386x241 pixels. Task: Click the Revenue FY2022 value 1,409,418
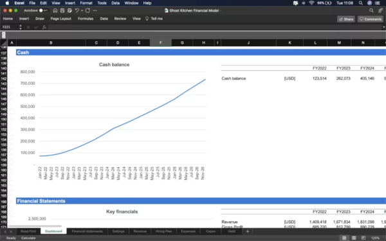(x=318, y=222)
